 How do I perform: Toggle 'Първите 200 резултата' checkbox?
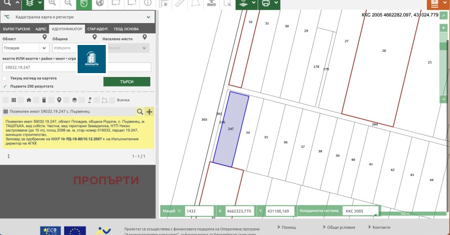6,87
